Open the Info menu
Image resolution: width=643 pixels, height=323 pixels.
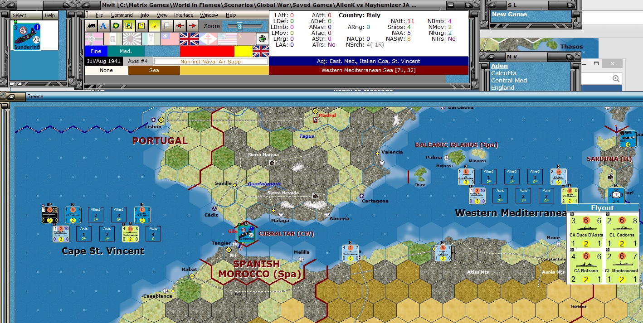pos(144,15)
